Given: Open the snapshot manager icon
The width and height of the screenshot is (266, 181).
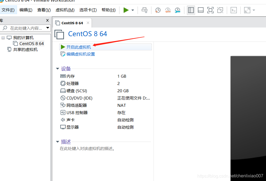Looking at the screenshot, I should (x=177, y=10).
